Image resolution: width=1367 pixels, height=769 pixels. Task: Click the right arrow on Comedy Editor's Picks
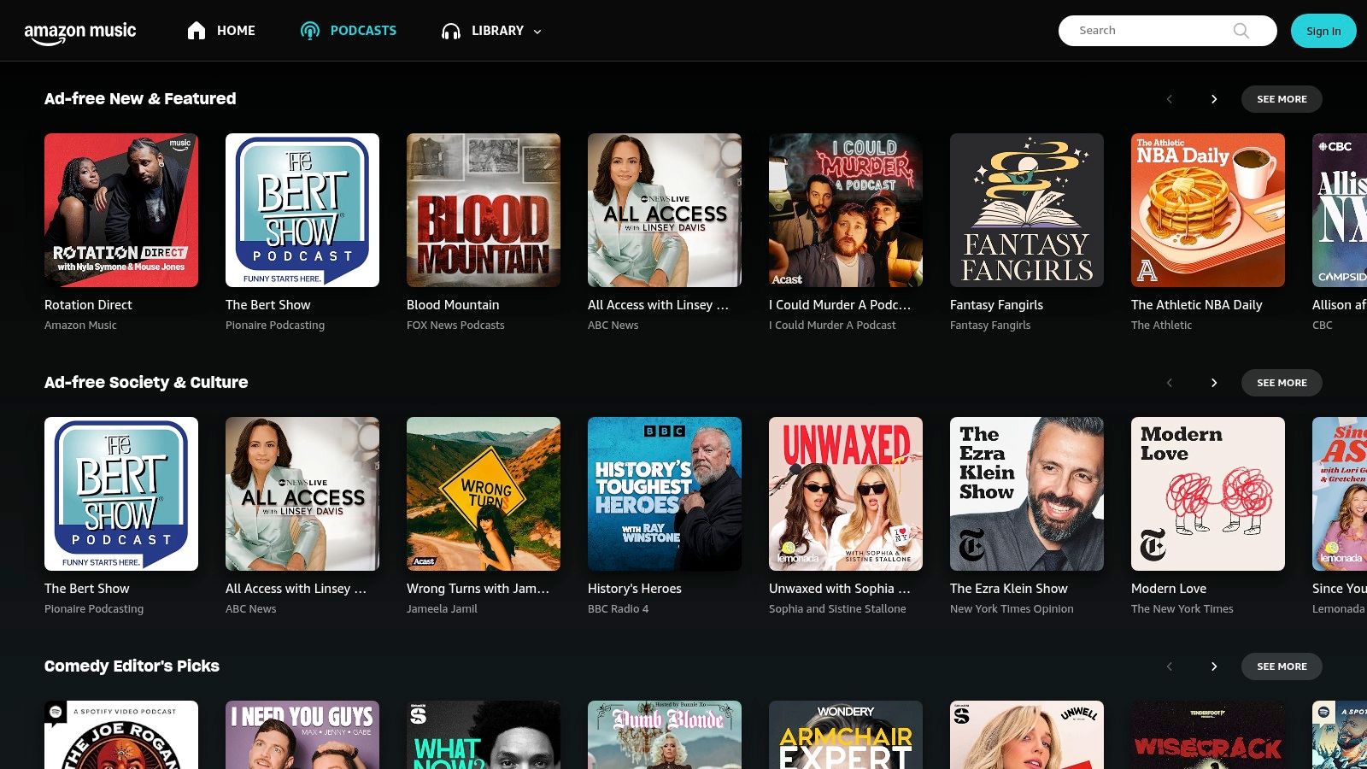[1213, 666]
